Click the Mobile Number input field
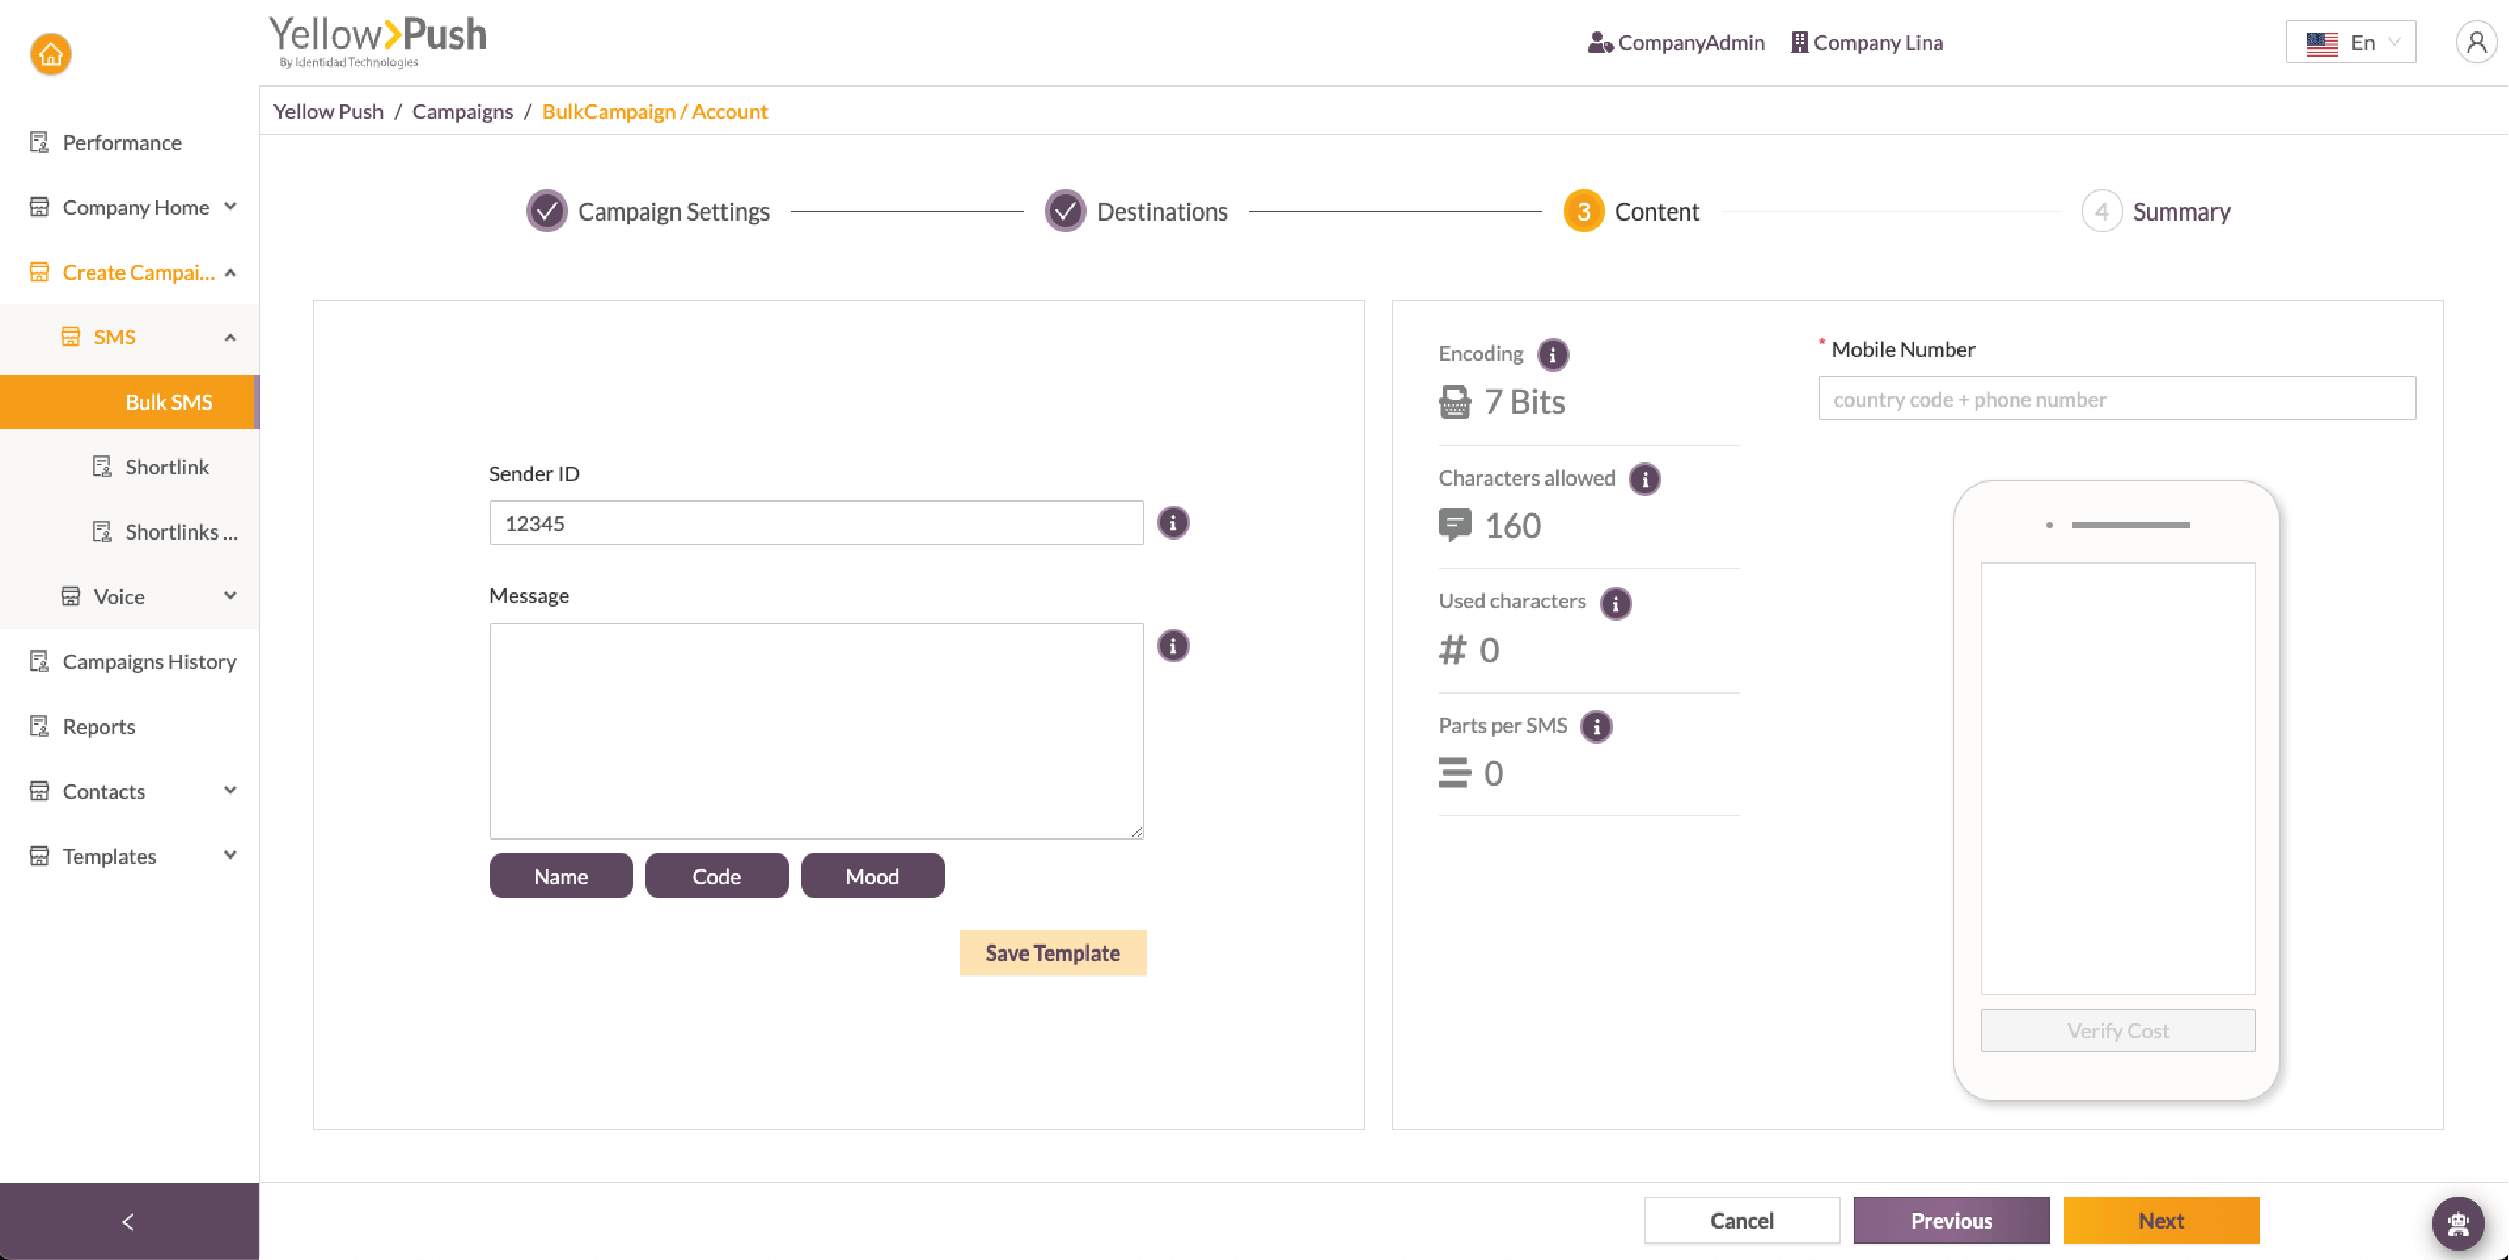The height and width of the screenshot is (1260, 2509). click(x=2116, y=399)
